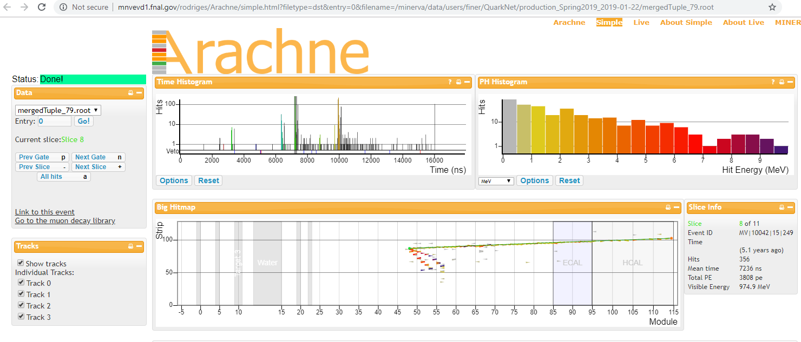Viewport: 801px width, 342px height.
Task: Open the Arachne nav tab
Action: click(569, 22)
